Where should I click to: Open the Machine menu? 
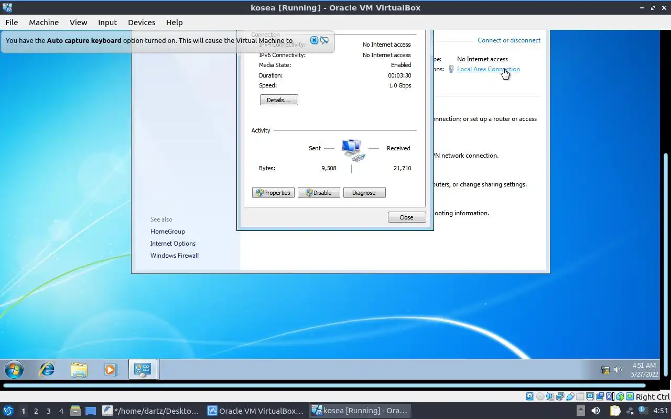[x=44, y=23]
